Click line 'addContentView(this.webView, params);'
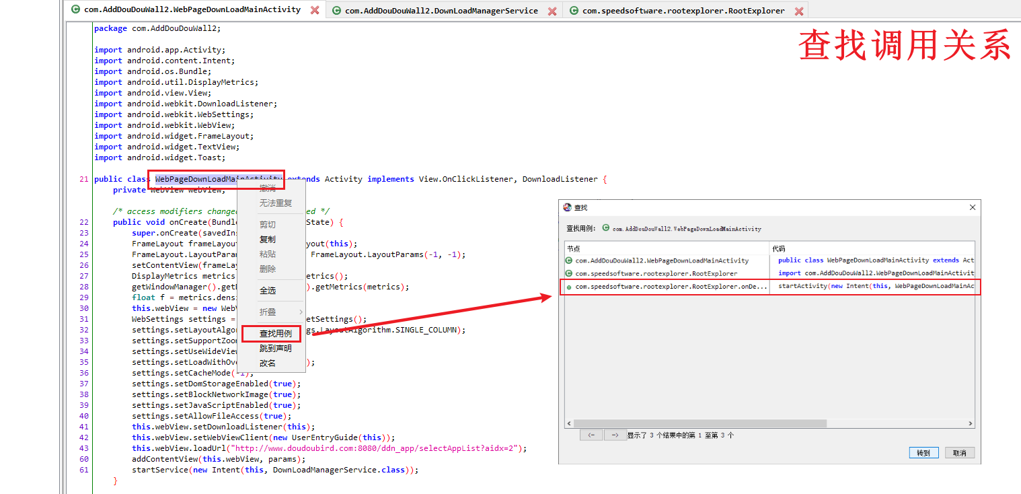The height and width of the screenshot is (494, 1021). click(x=219, y=459)
